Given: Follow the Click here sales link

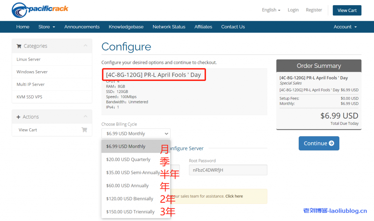Looking at the screenshot, I should pos(234,196).
